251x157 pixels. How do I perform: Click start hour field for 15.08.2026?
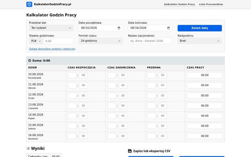click(x=72, y=126)
